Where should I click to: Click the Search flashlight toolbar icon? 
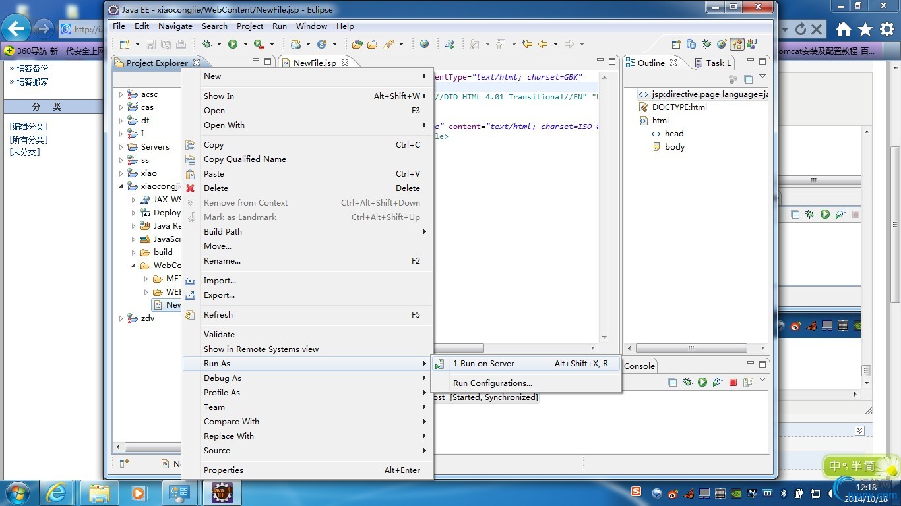coord(388,44)
